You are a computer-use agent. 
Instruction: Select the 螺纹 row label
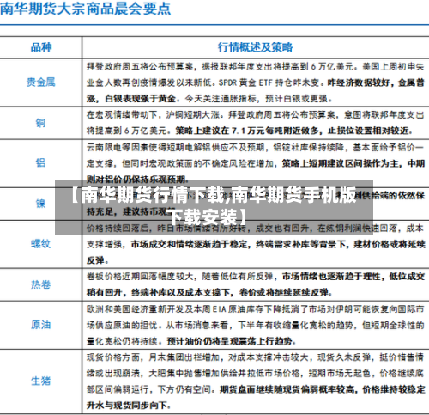(x=41, y=244)
